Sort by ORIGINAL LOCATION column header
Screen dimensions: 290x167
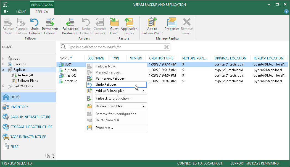[230, 58]
